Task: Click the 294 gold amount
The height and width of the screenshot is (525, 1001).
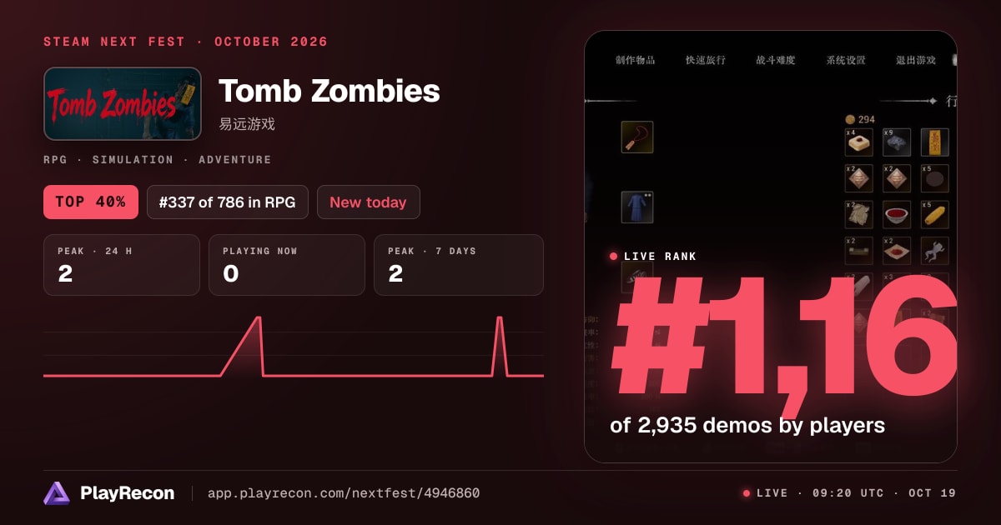Action: click(x=867, y=120)
